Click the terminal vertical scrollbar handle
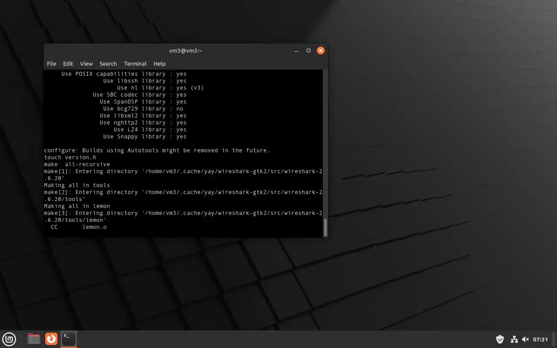 [x=325, y=228]
